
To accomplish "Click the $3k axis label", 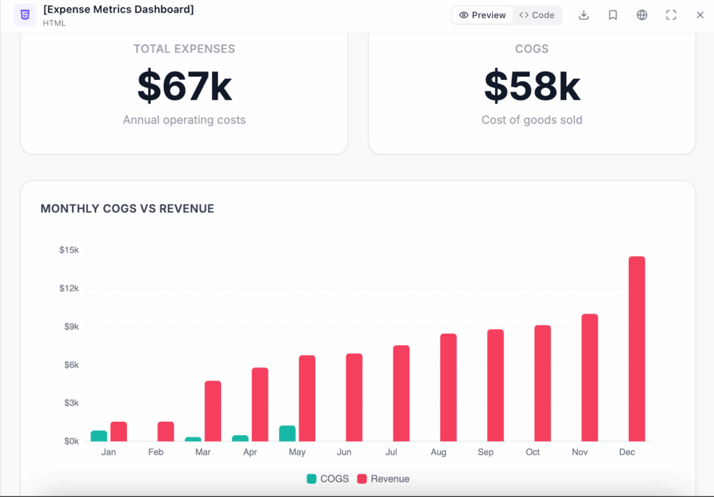I will tap(71, 403).
